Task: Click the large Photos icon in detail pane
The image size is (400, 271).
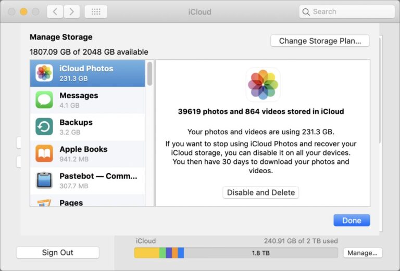Action: [262, 85]
